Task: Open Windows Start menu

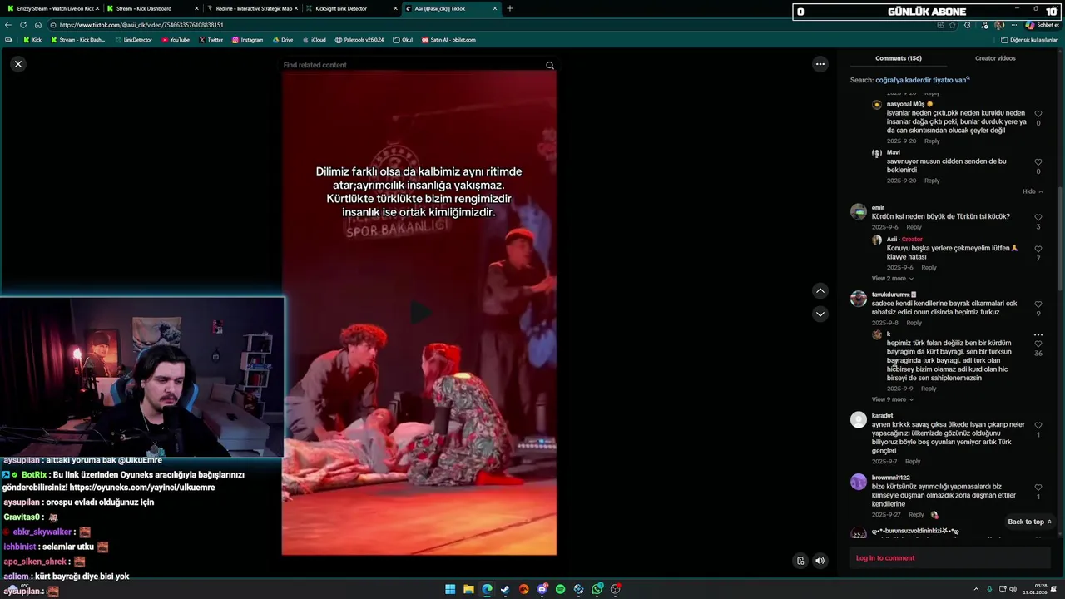Action: pos(450,589)
